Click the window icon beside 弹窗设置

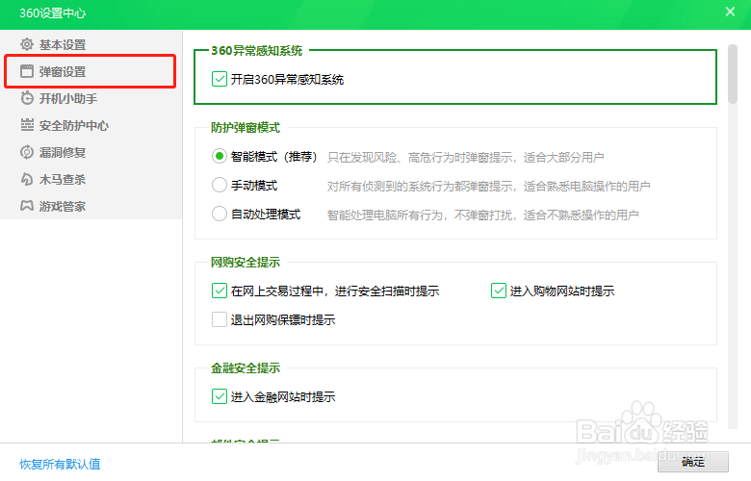click(27, 71)
